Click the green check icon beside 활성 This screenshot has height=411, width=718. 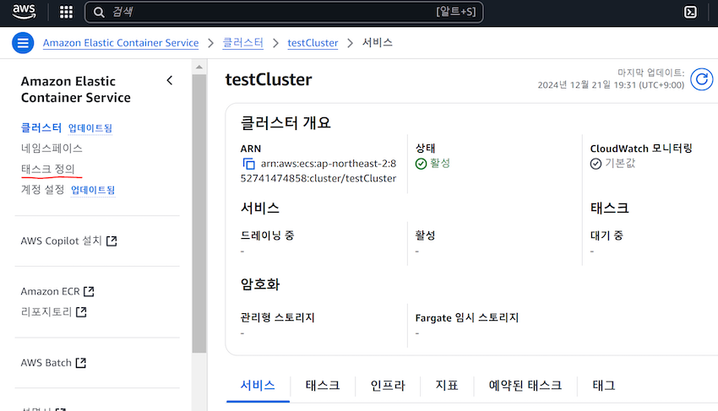pos(421,164)
